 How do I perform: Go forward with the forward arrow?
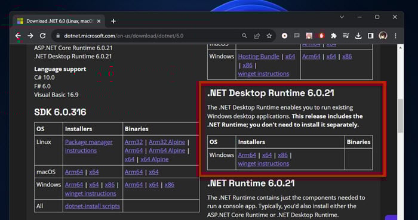click(x=30, y=36)
